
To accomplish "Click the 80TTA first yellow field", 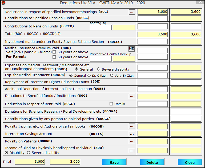I will coord(152,134).
